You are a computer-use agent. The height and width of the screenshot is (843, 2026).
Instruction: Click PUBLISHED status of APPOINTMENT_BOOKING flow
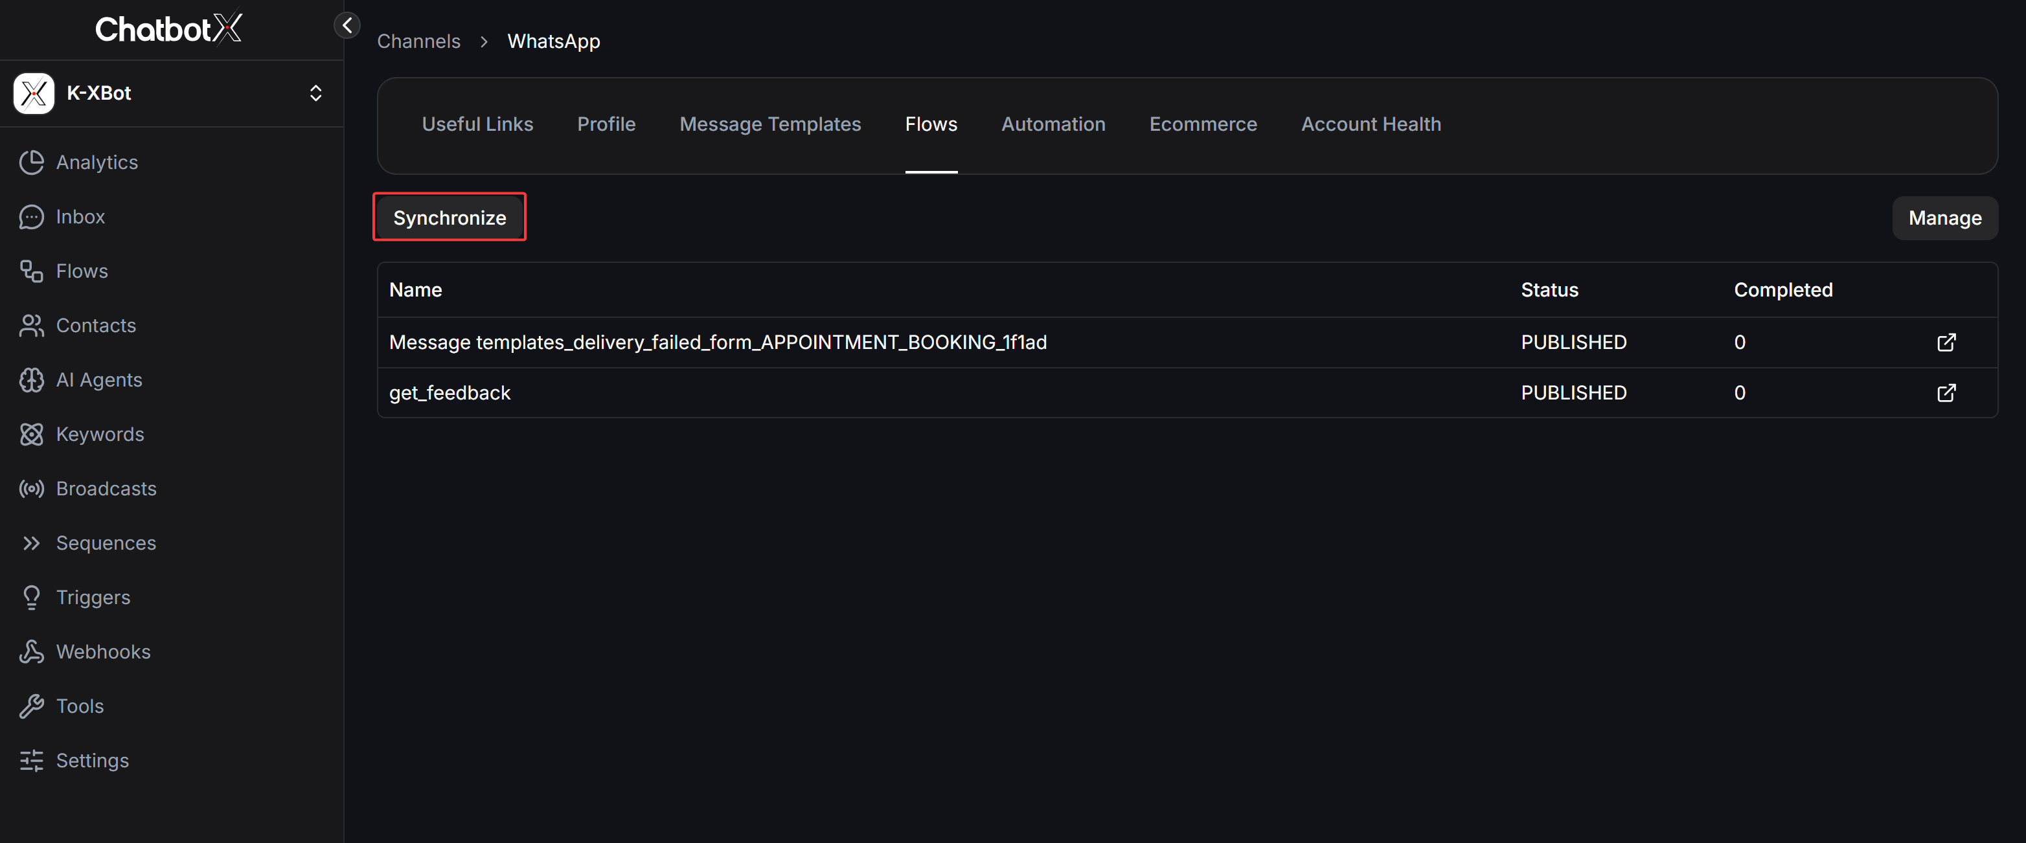[x=1573, y=343]
